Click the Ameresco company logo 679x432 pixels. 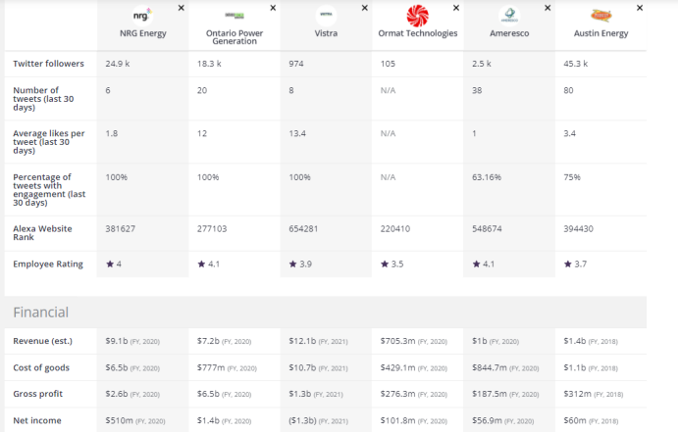508,15
